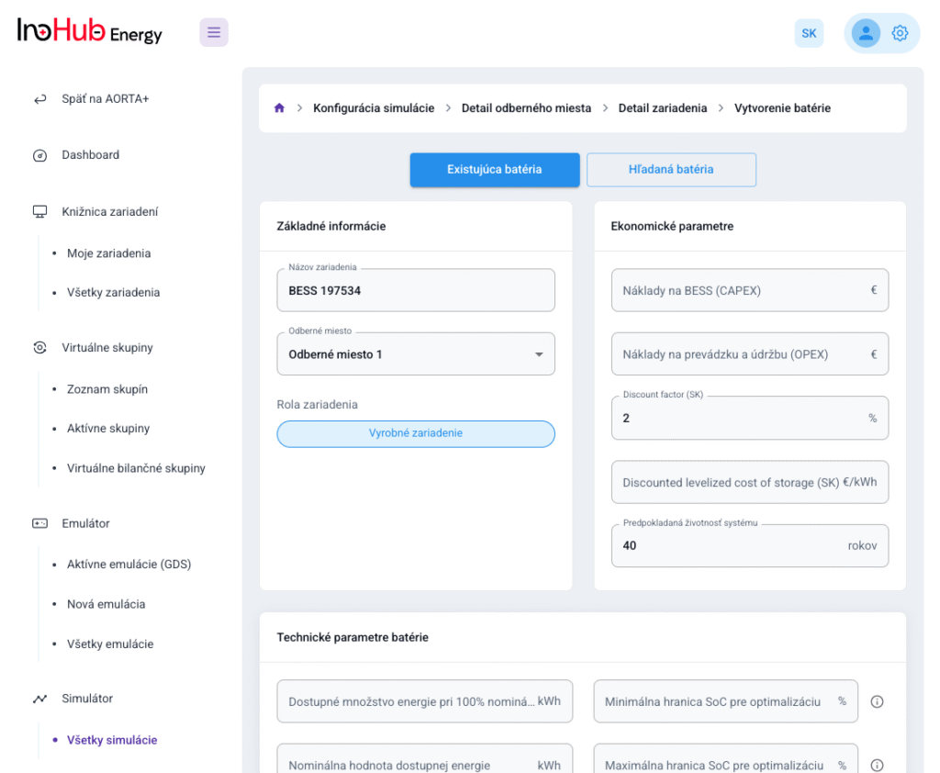Show info for Minimálna hranica SoC
The width and height of the screenshot is (940, 773).
pyautogui.click(x=877, y=701)
